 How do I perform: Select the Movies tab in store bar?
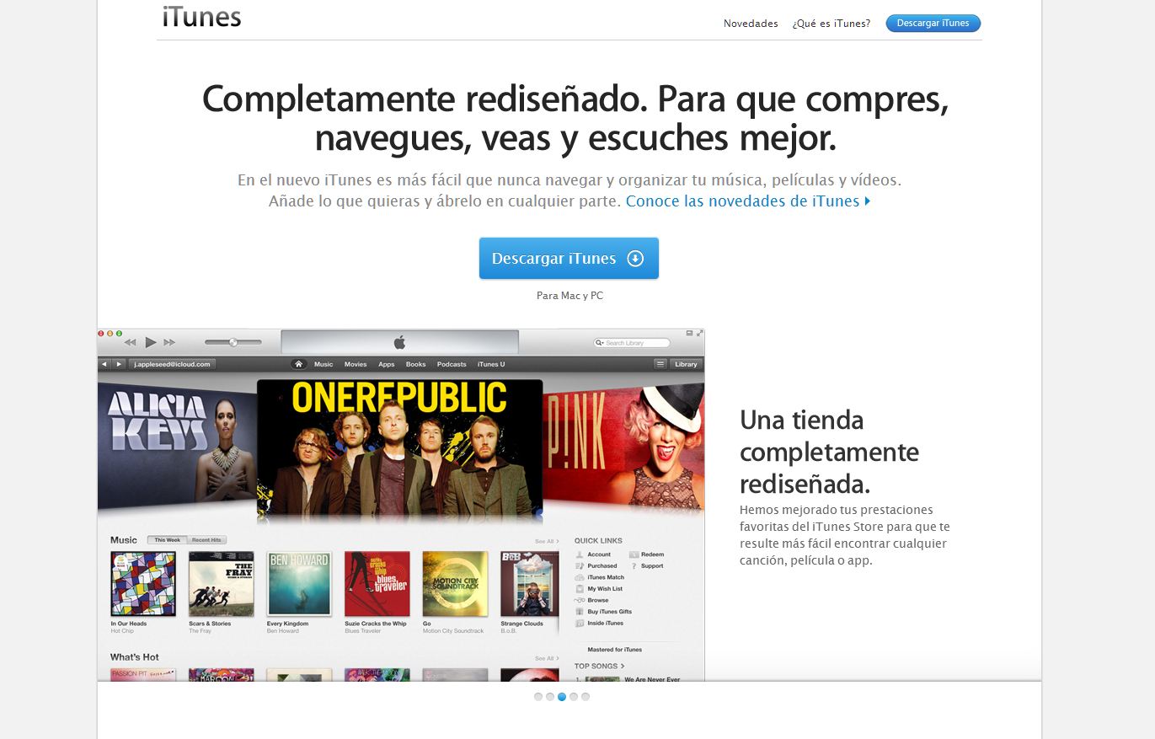point(356,364)
